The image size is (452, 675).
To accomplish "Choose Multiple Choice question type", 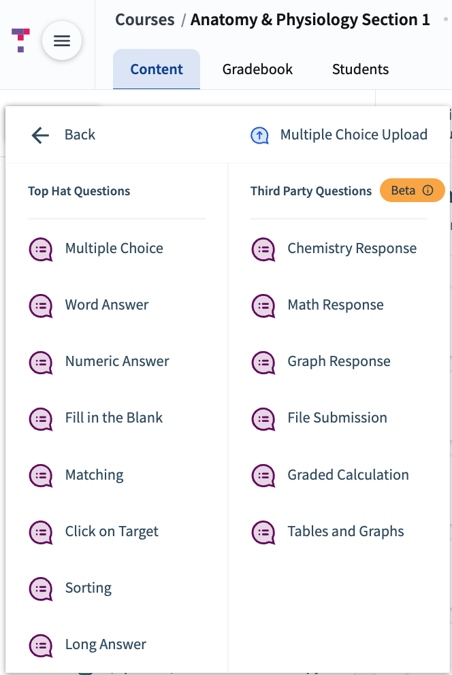I will point(114,248).
